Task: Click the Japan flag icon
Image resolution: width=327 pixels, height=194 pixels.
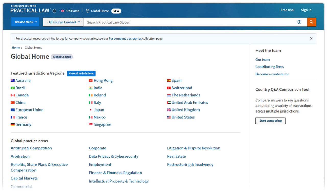Action: pyautogui.click(x=91, y=110)
